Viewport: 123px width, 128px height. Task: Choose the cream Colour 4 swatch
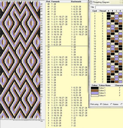[x=95, y=95]
